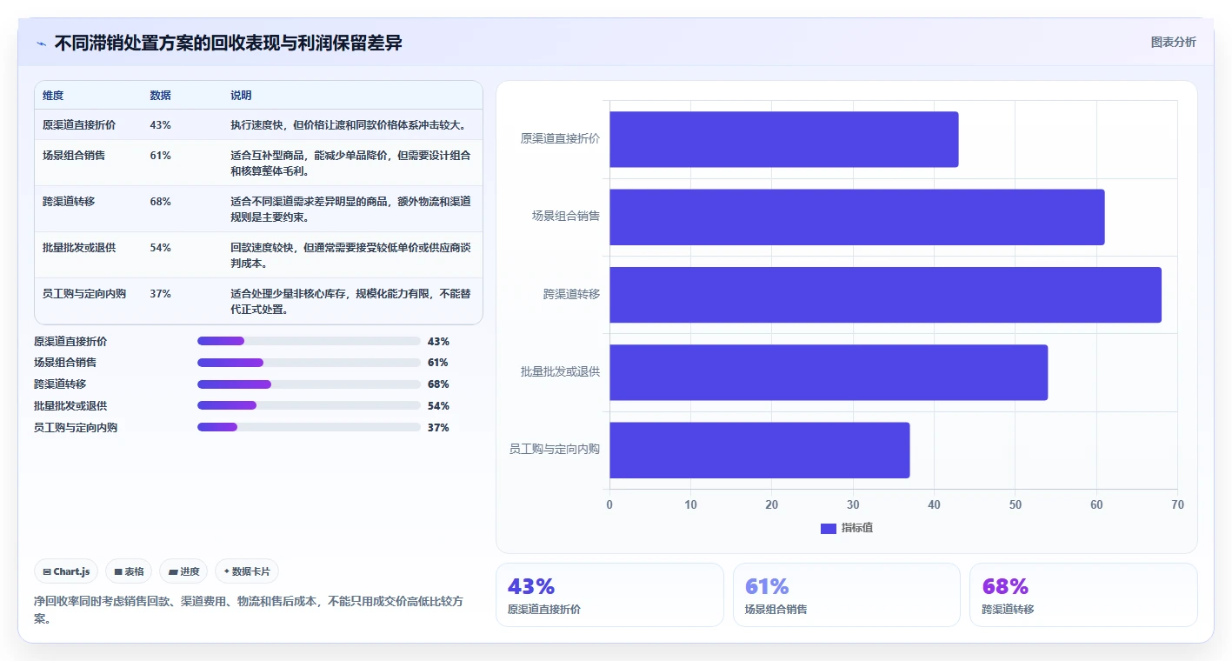The image size is (1232, 661).
Task: Select the 批量批发或退供 cell in the table
Action: tap(79, 248)
